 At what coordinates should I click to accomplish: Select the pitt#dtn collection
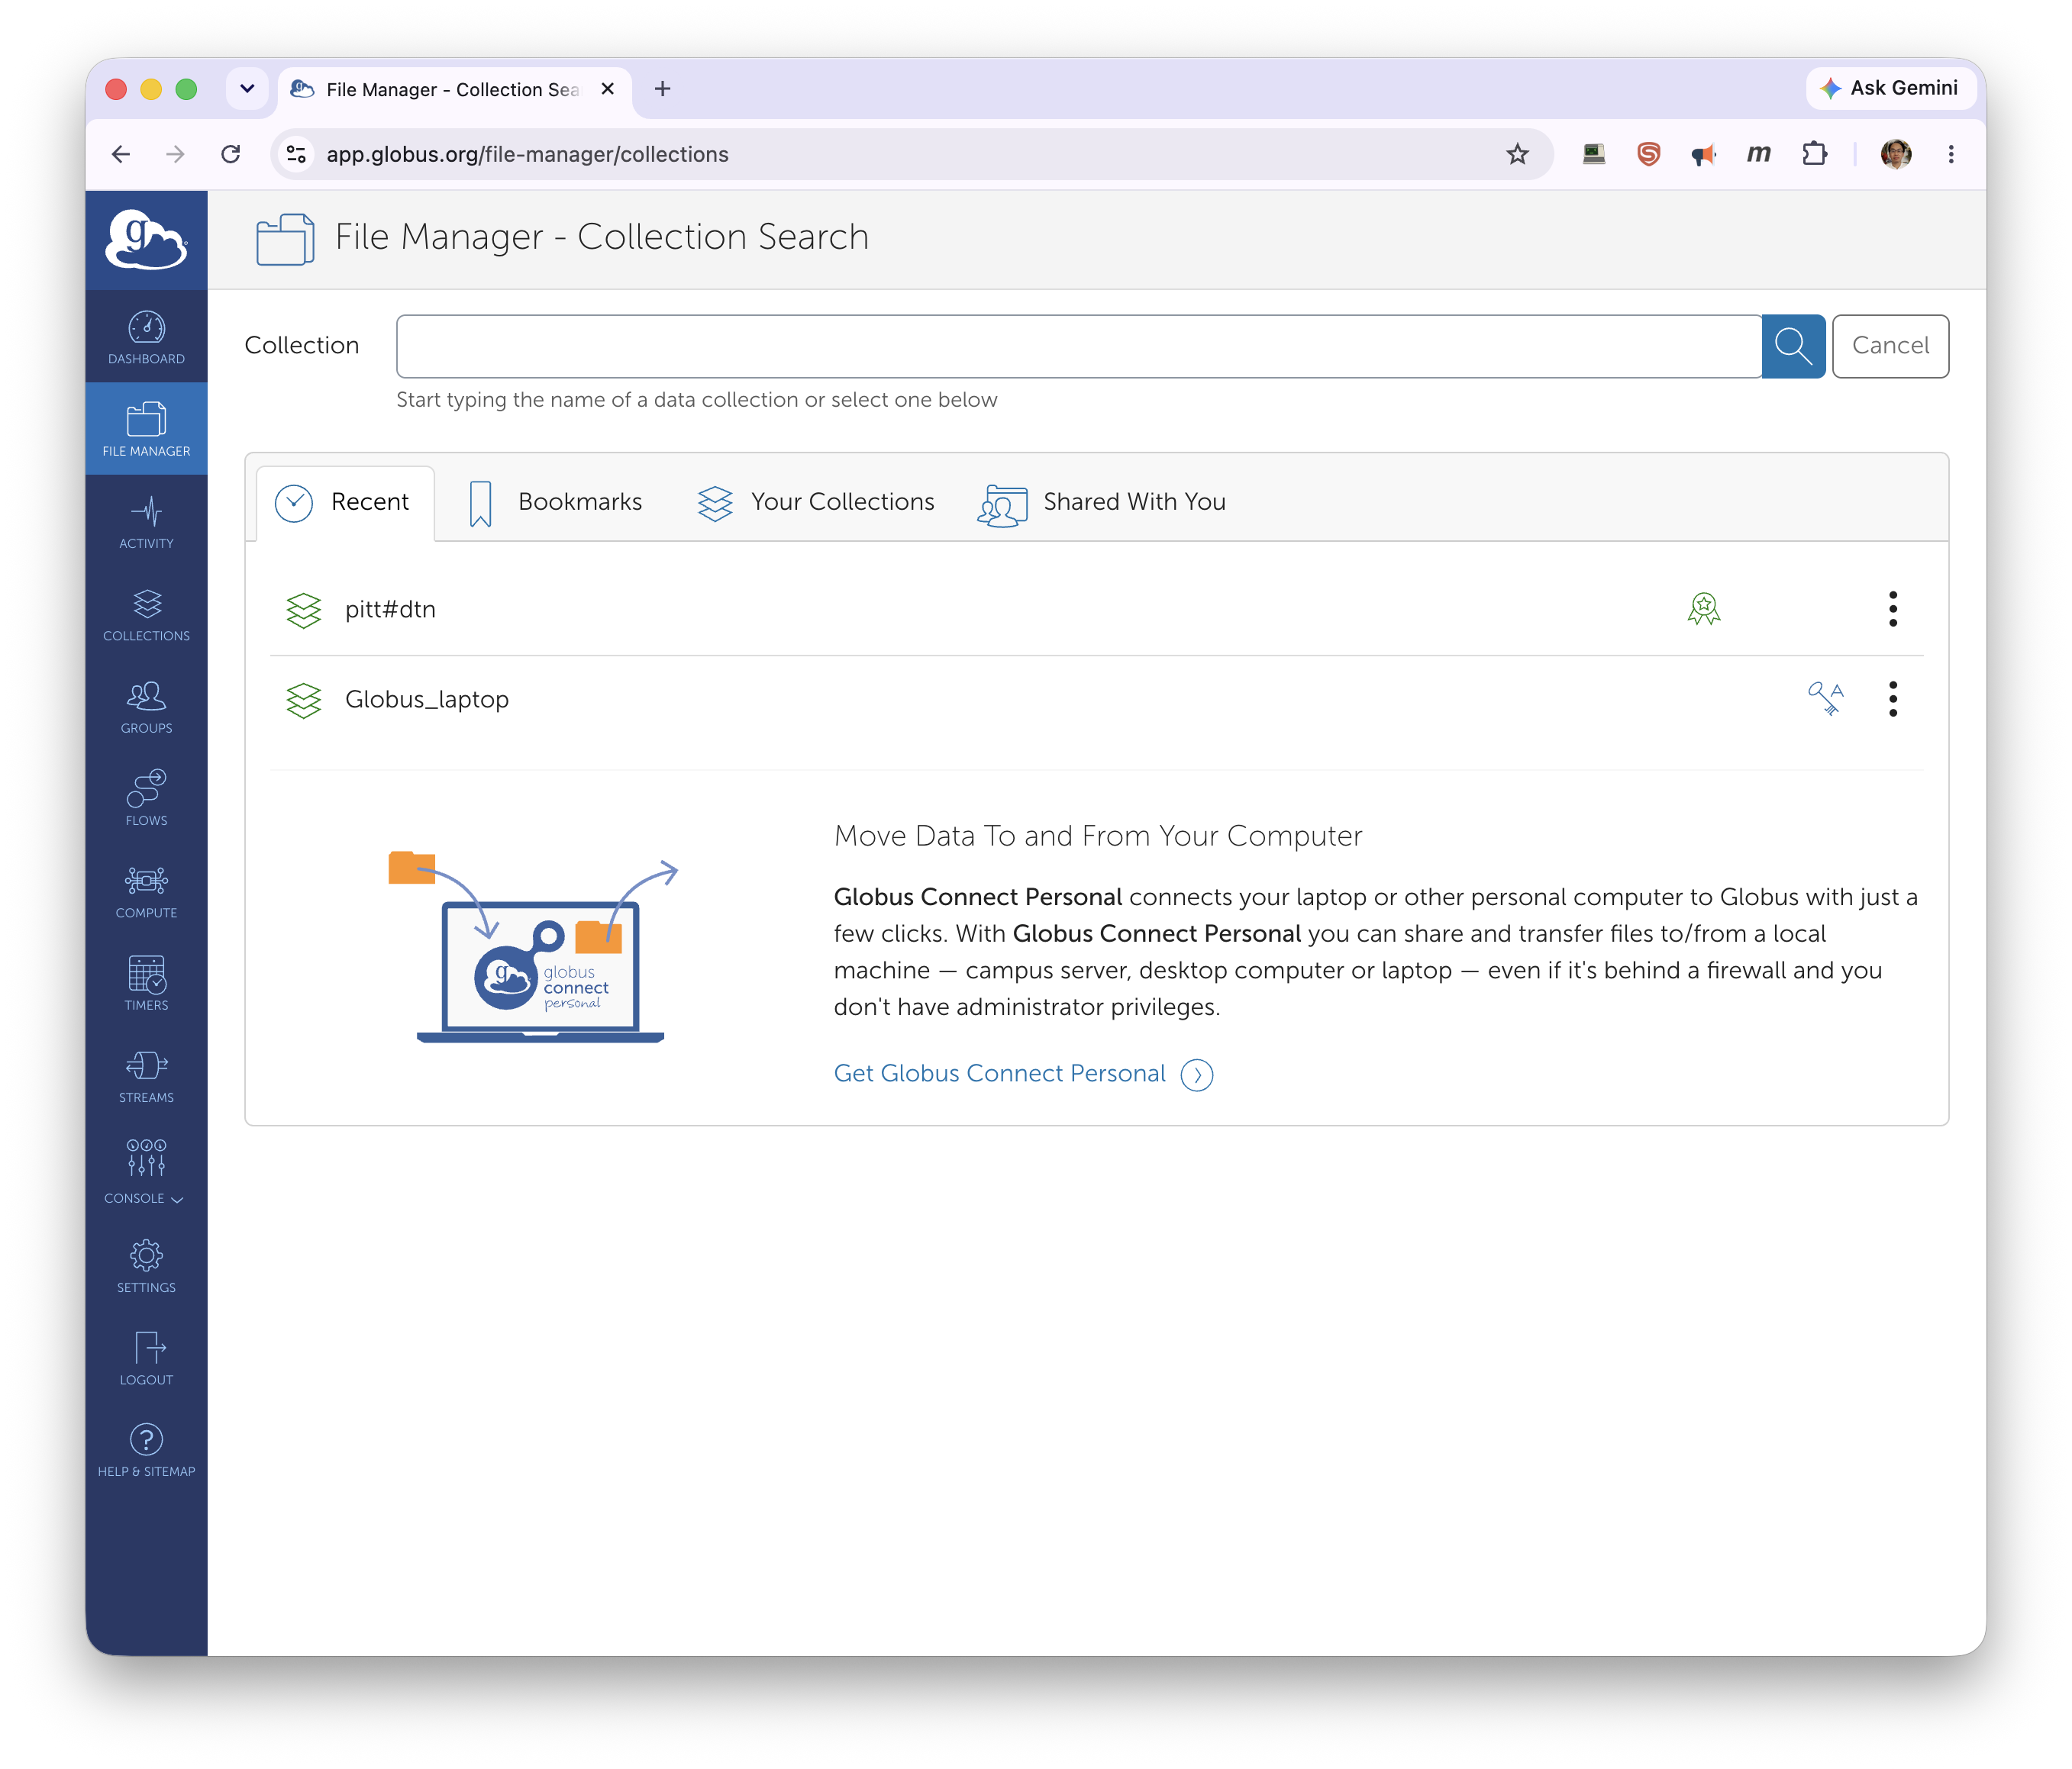pyautogui.click(x=390, y=610)
